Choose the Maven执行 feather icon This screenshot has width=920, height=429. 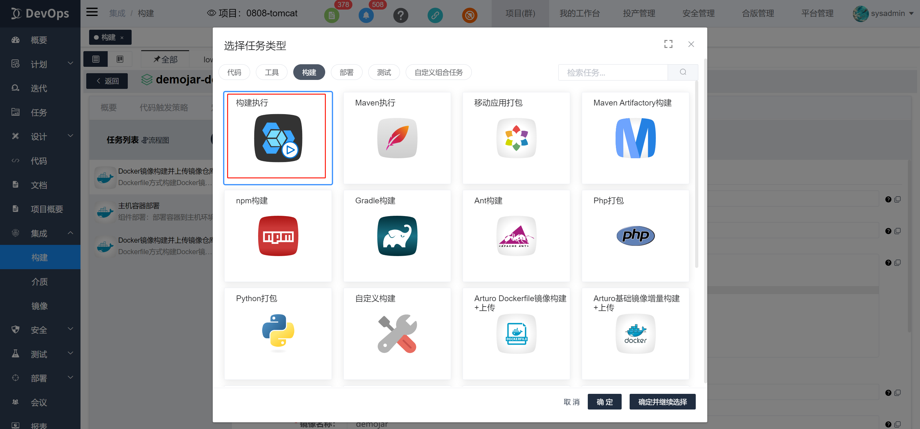(x=397, y=138)
